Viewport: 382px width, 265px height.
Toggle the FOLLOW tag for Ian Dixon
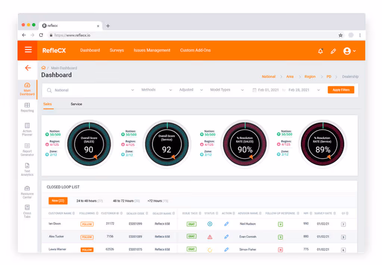pos(87,224)
